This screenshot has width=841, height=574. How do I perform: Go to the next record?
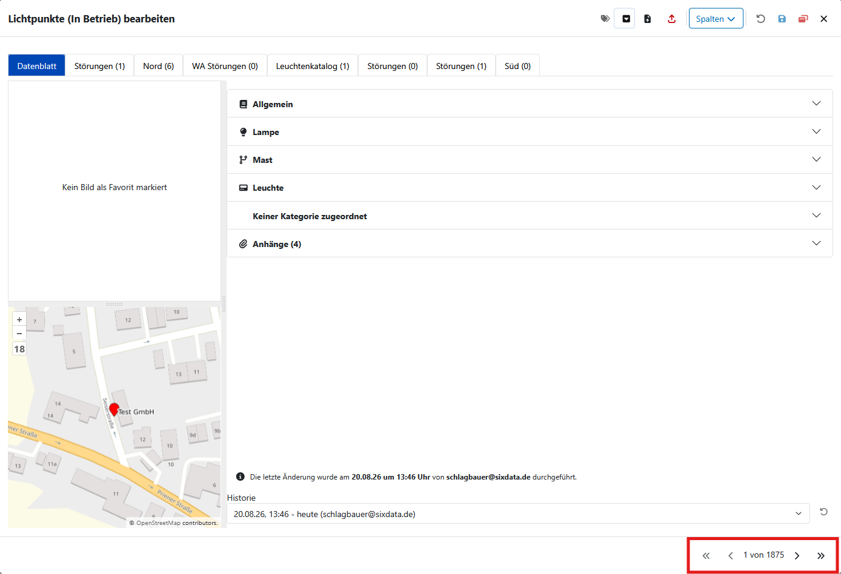(797, 555)
